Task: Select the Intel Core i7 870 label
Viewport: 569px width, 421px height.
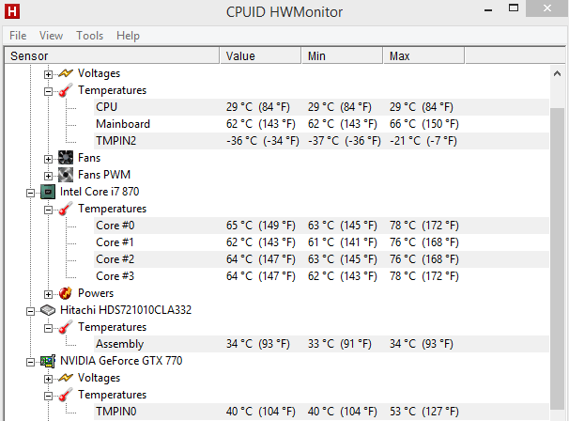Action: click(100, 192)
